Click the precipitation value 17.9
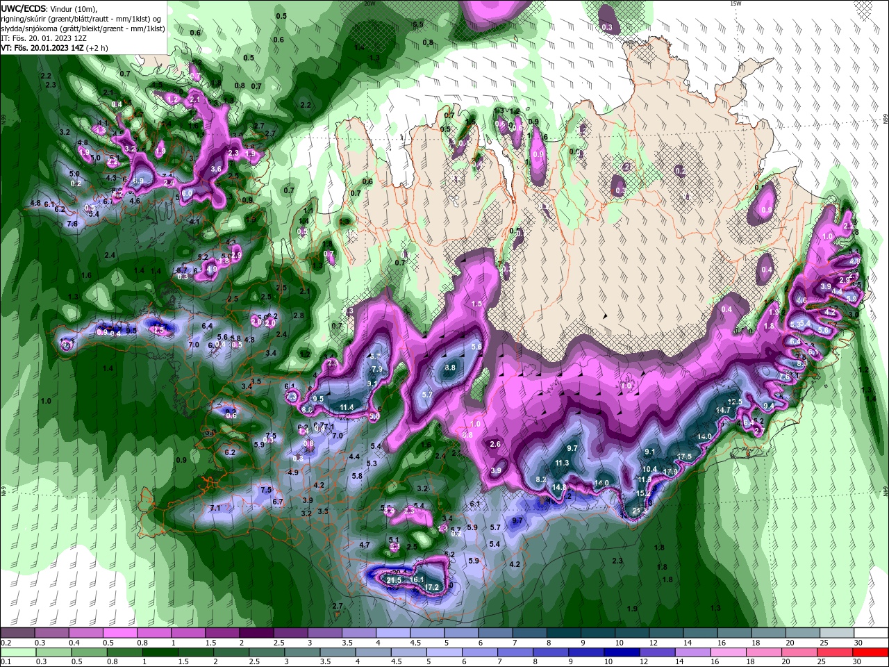The width and height of the screenshot is (889, 667). 670,471
